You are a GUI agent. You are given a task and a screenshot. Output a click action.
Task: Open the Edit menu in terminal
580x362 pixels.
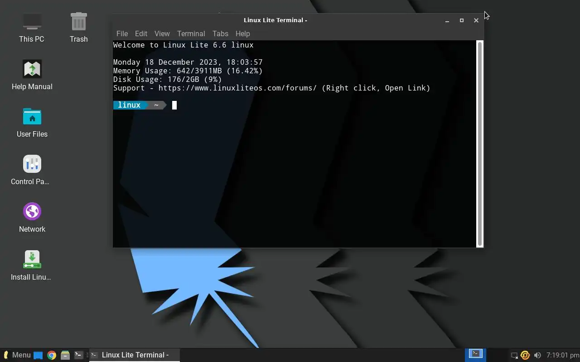coord(141,33)
